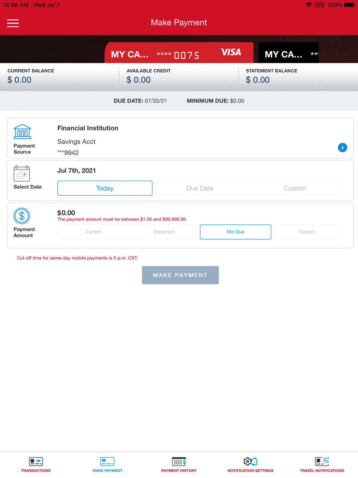Screen dimensions: 358x478
Task: Choose Due Date as payment date
Action: click(x=200, y=188)
